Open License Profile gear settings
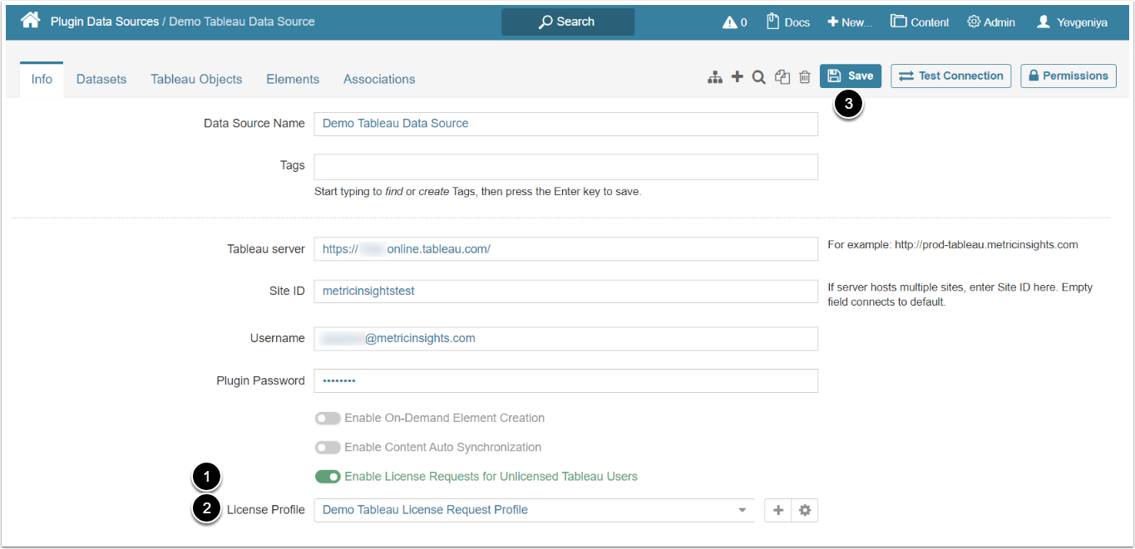 804,510
